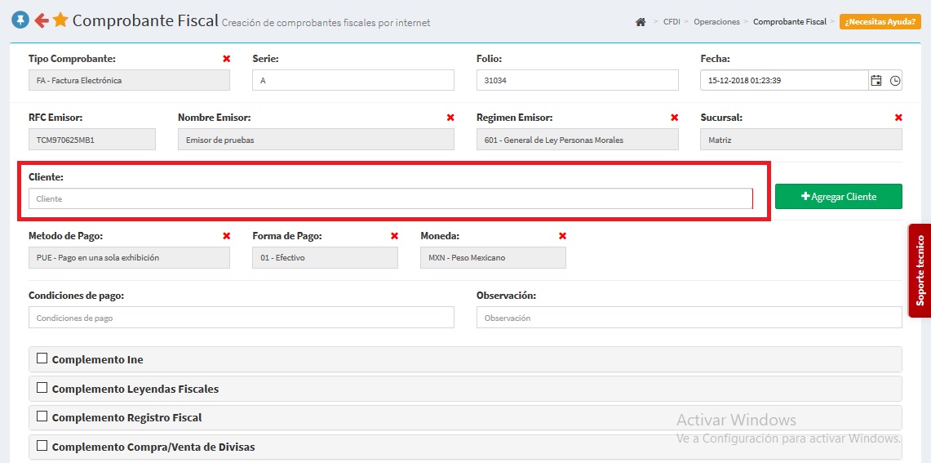
Task: Open the Soporte tecnico side tab
Action: click(920, 270)
